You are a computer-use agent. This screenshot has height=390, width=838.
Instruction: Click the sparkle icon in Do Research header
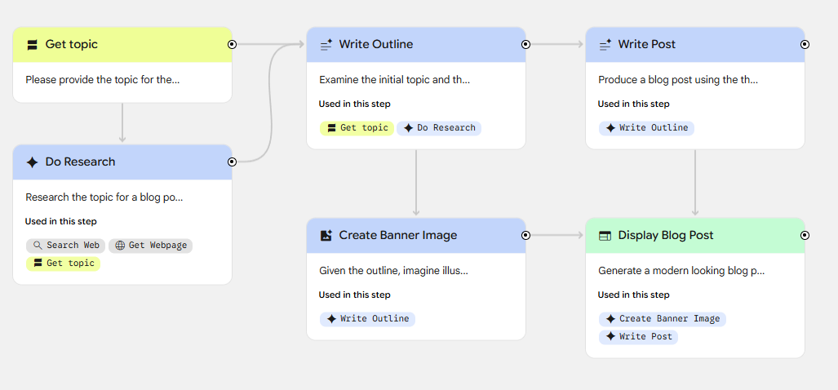click(32, 162)
